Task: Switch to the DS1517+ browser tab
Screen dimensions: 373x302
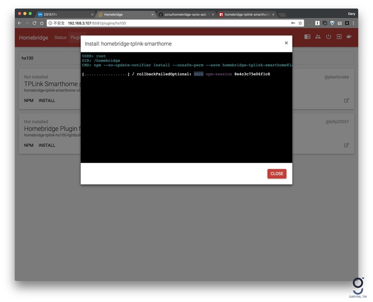Action: pyautogui.click(x=66, y=14)
